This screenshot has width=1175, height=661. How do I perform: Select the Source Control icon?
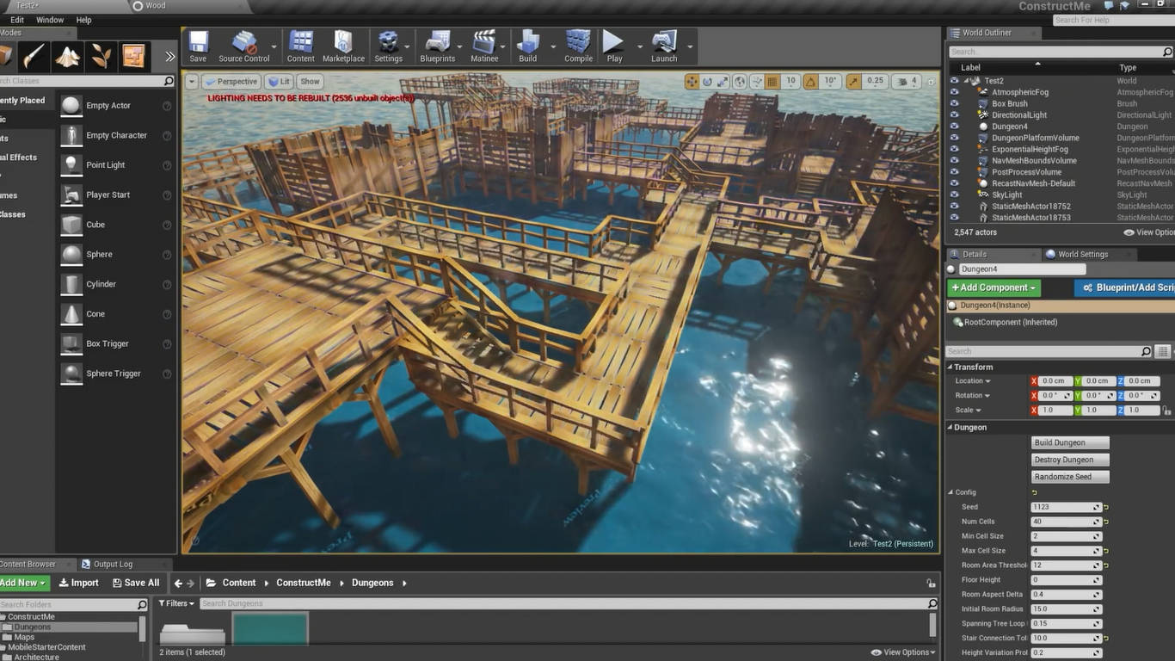243,46
